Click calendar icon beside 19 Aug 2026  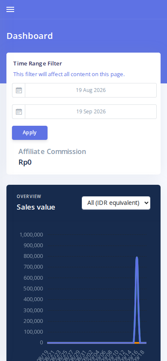(x=19, y=90)
